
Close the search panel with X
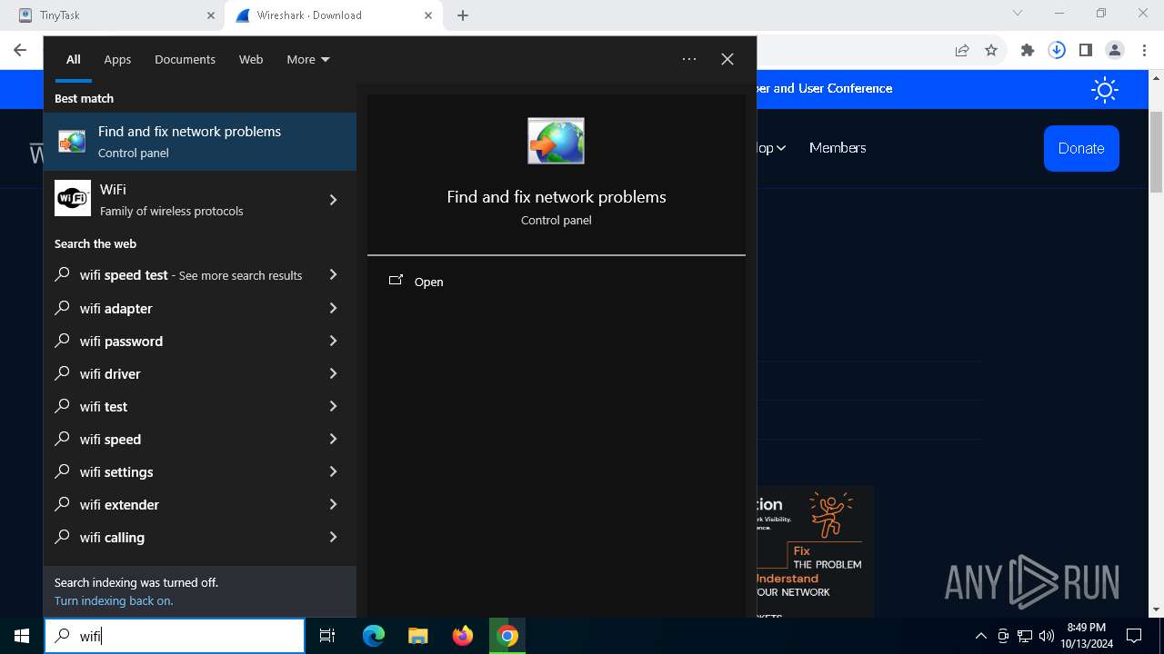(727, 59)
